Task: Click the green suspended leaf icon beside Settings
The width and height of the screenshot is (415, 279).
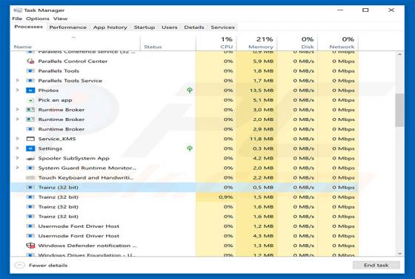Action: tap(190, 148)
